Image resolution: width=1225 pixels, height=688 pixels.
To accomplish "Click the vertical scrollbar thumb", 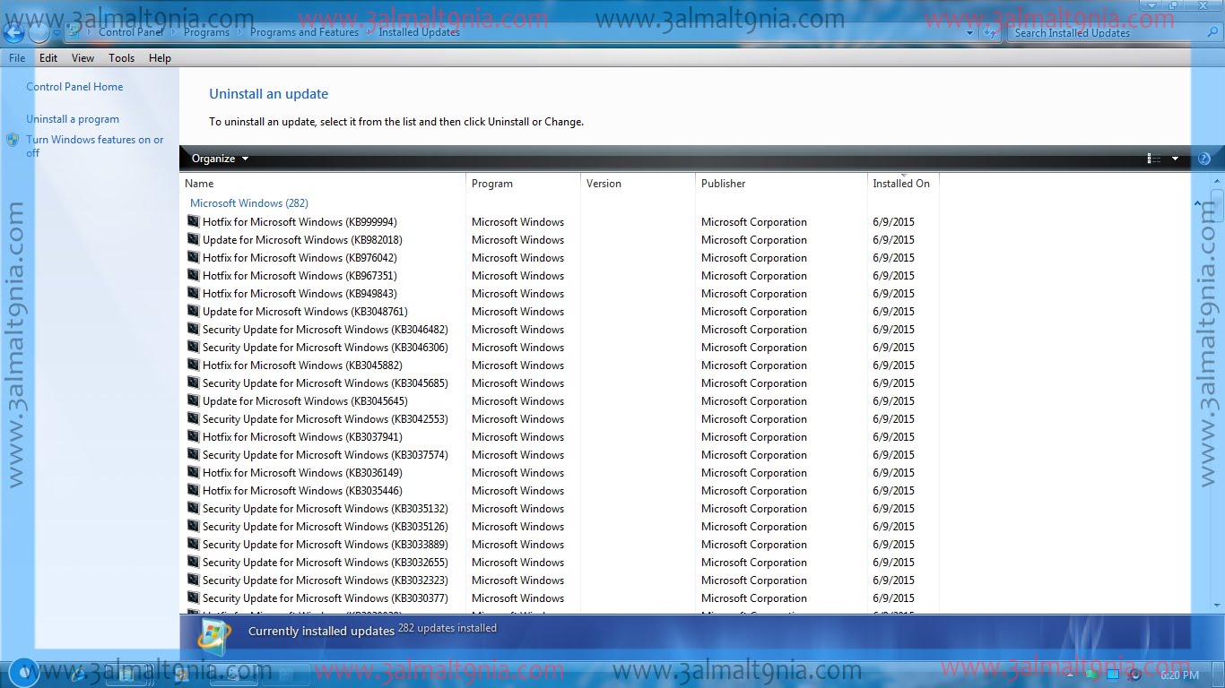I will tap(1217, 206).
